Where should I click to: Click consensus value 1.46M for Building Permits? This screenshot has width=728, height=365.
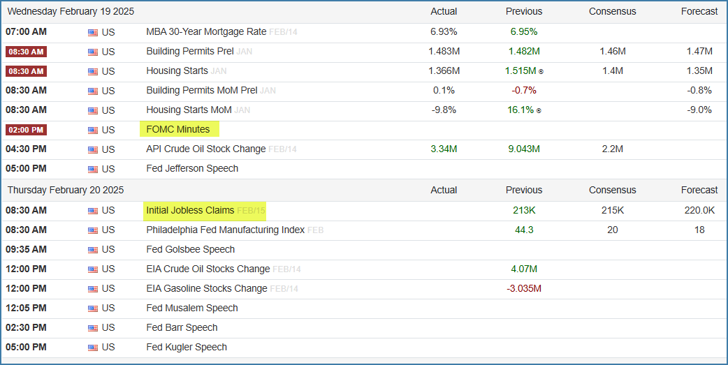tap(613, 52)
